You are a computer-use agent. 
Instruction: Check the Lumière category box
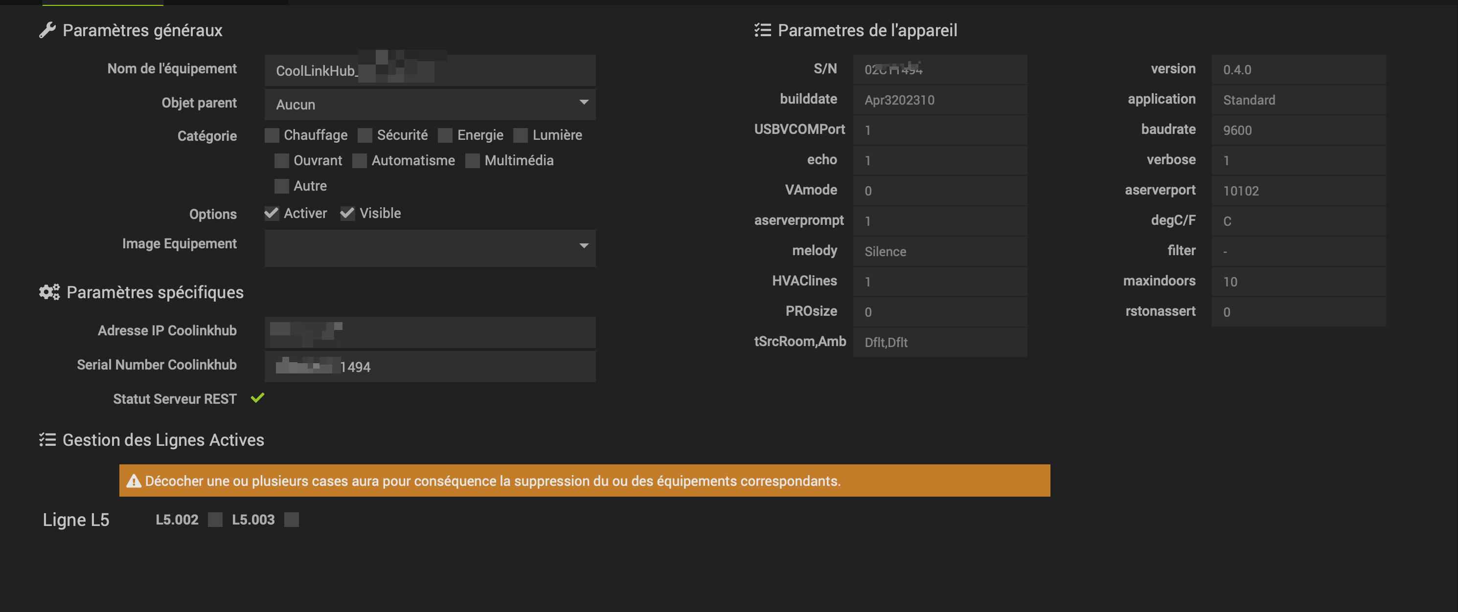pyautogui.click(x=521, y=135)
